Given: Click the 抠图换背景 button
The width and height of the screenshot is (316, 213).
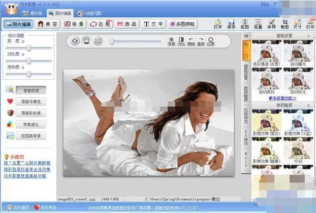Looking at the screenshot, I should [31, 136].
